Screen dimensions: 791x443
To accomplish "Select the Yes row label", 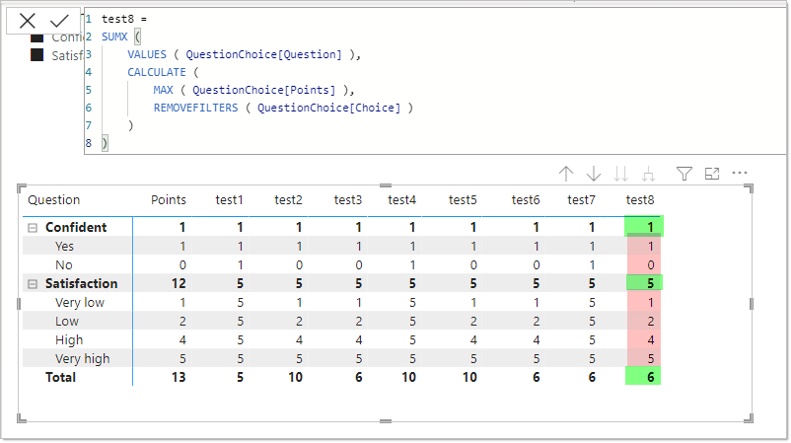I will pos(64,247).
